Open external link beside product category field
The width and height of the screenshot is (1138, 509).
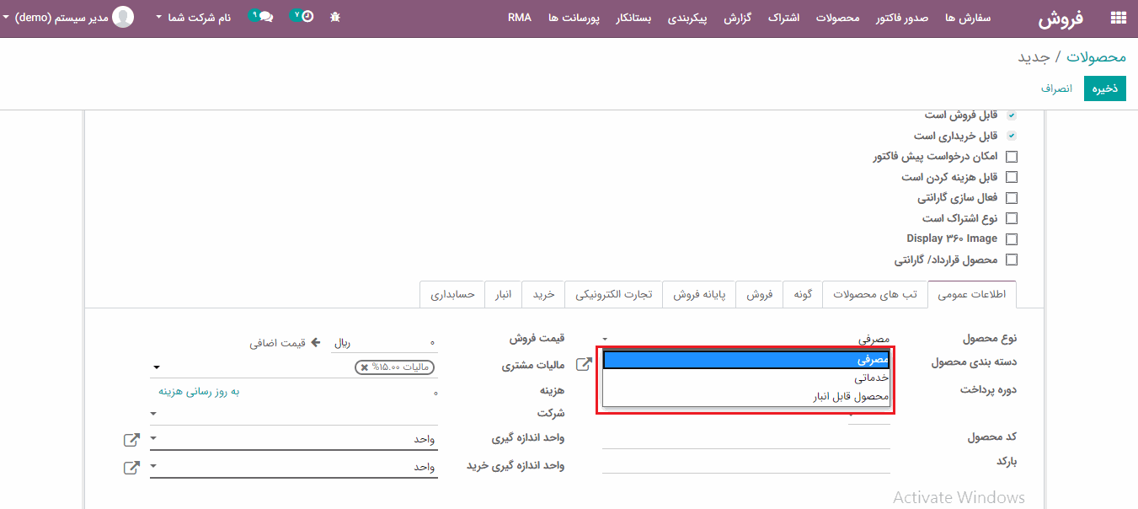[584, 364]
